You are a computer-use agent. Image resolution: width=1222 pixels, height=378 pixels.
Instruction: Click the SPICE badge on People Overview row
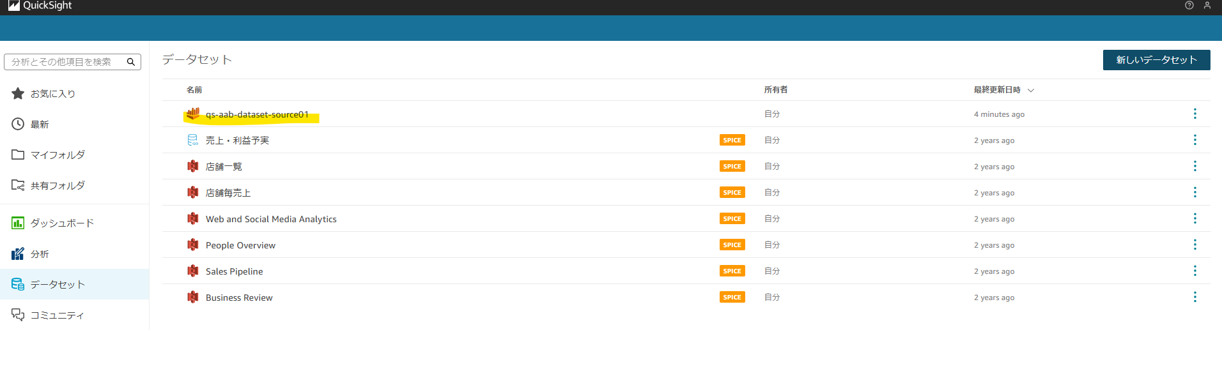(732, 245)
